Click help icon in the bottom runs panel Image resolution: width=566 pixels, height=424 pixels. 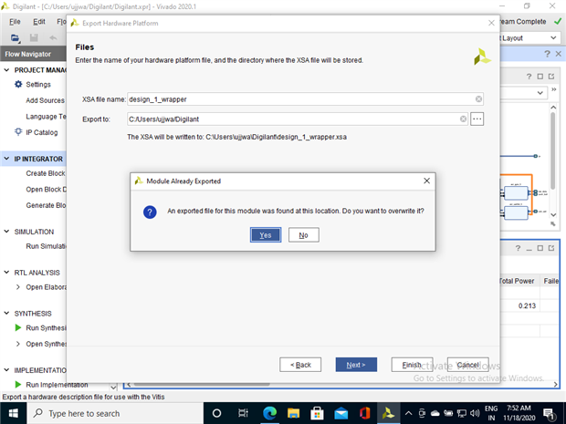518,248
